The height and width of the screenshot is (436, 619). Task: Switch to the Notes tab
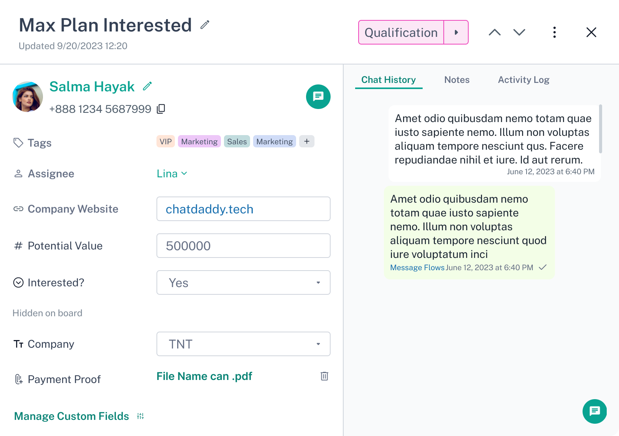[x=457, y=80]
